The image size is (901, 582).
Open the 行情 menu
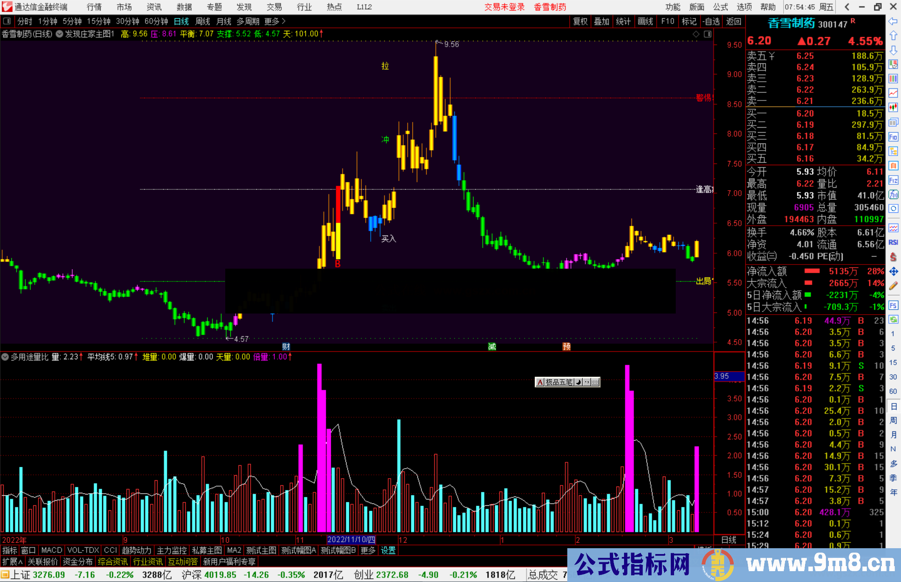point(94,7)
